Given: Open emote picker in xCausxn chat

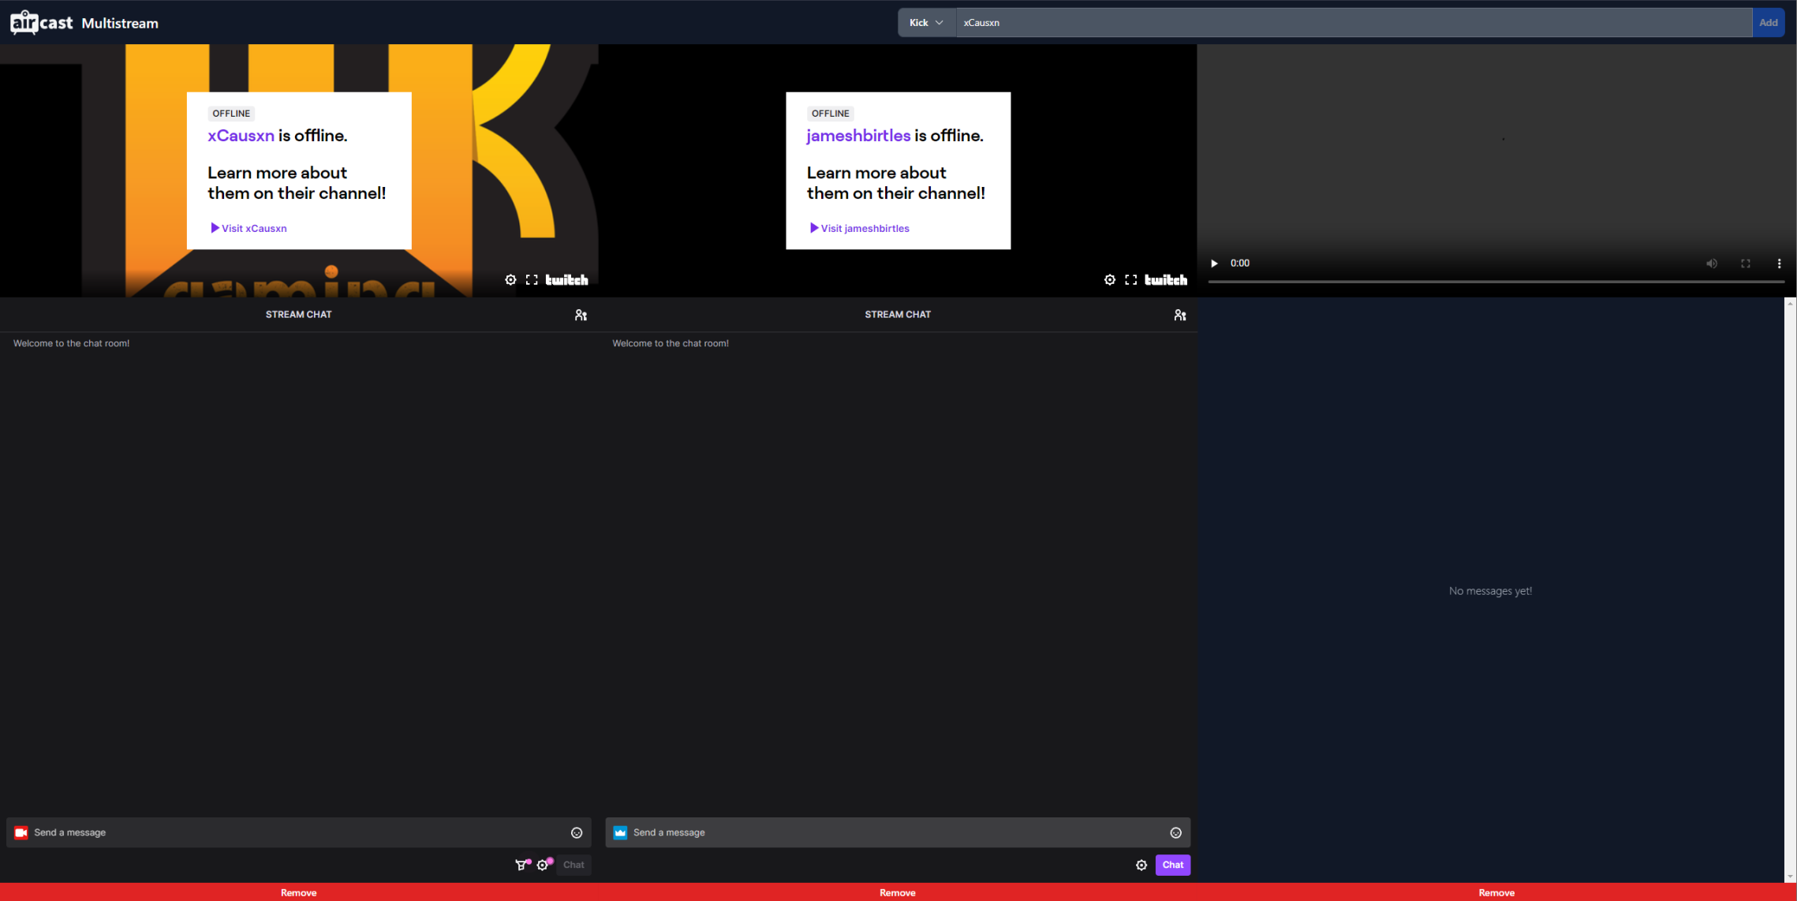Looking at the screenshot, I should pyautogui.click(x=577, y=833).
